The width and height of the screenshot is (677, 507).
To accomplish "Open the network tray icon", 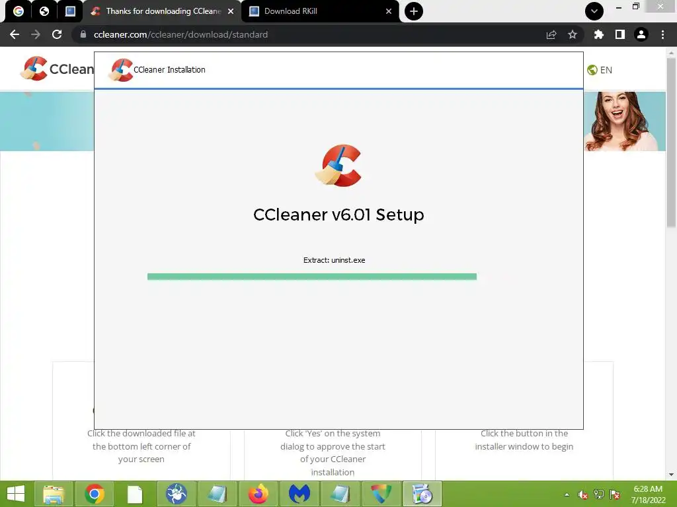I will pos(599,494).
